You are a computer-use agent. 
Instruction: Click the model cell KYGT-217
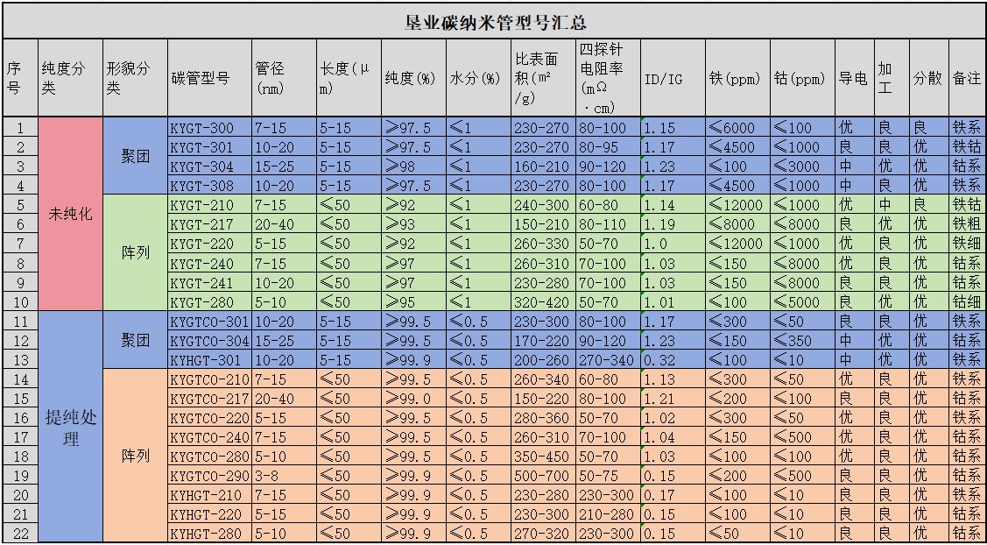209,224
